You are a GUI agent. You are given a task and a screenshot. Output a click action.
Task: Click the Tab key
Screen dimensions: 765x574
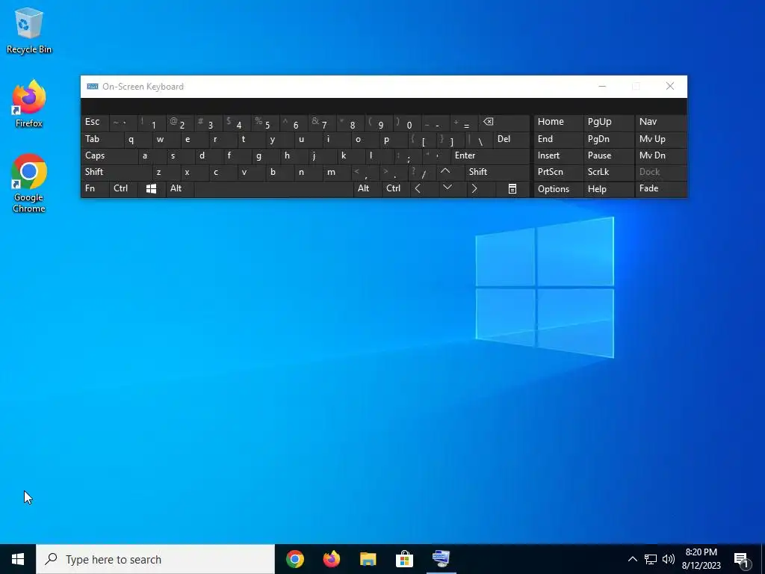point(102,139)
